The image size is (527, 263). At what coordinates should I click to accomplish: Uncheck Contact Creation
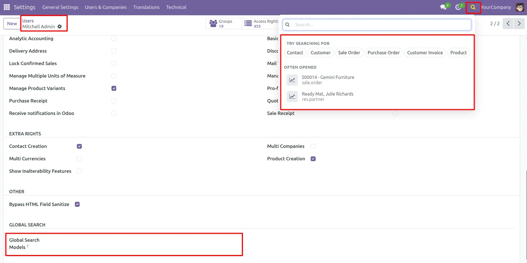tap(79, 146)
